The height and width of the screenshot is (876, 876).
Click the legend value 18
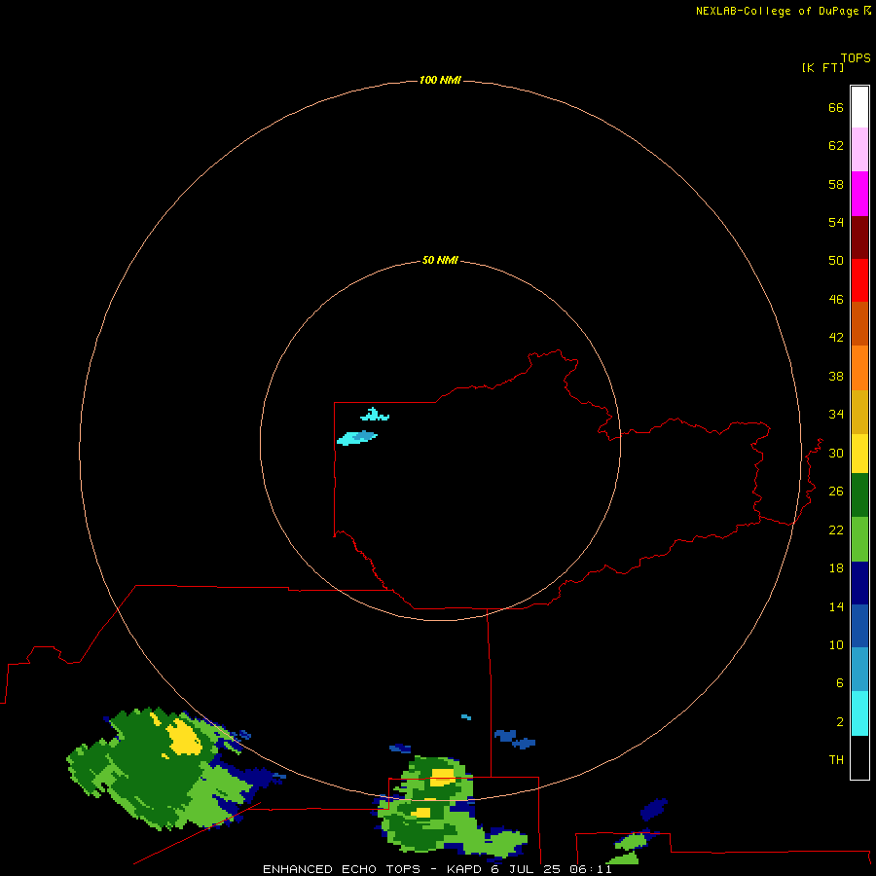836,567
